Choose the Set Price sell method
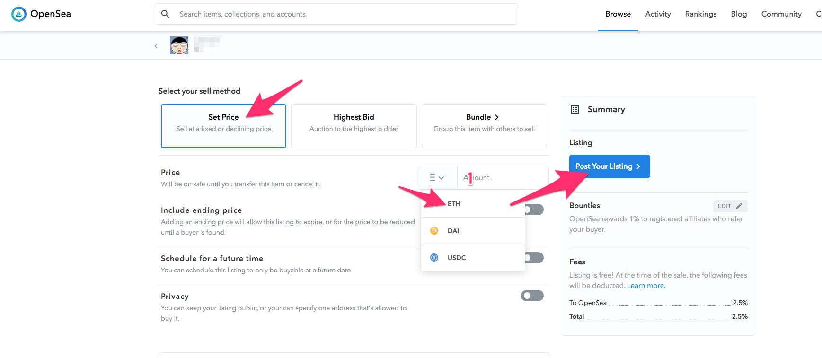This screenshot has width=822, height=358. pyautogui.click(x=223, y=126)
